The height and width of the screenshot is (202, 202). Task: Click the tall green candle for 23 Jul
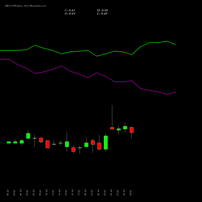point(106,143)
